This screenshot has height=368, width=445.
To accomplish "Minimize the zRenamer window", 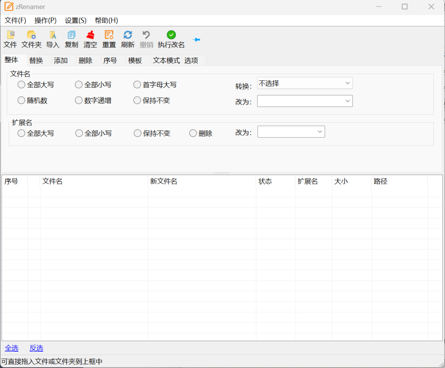I will 379,7.
